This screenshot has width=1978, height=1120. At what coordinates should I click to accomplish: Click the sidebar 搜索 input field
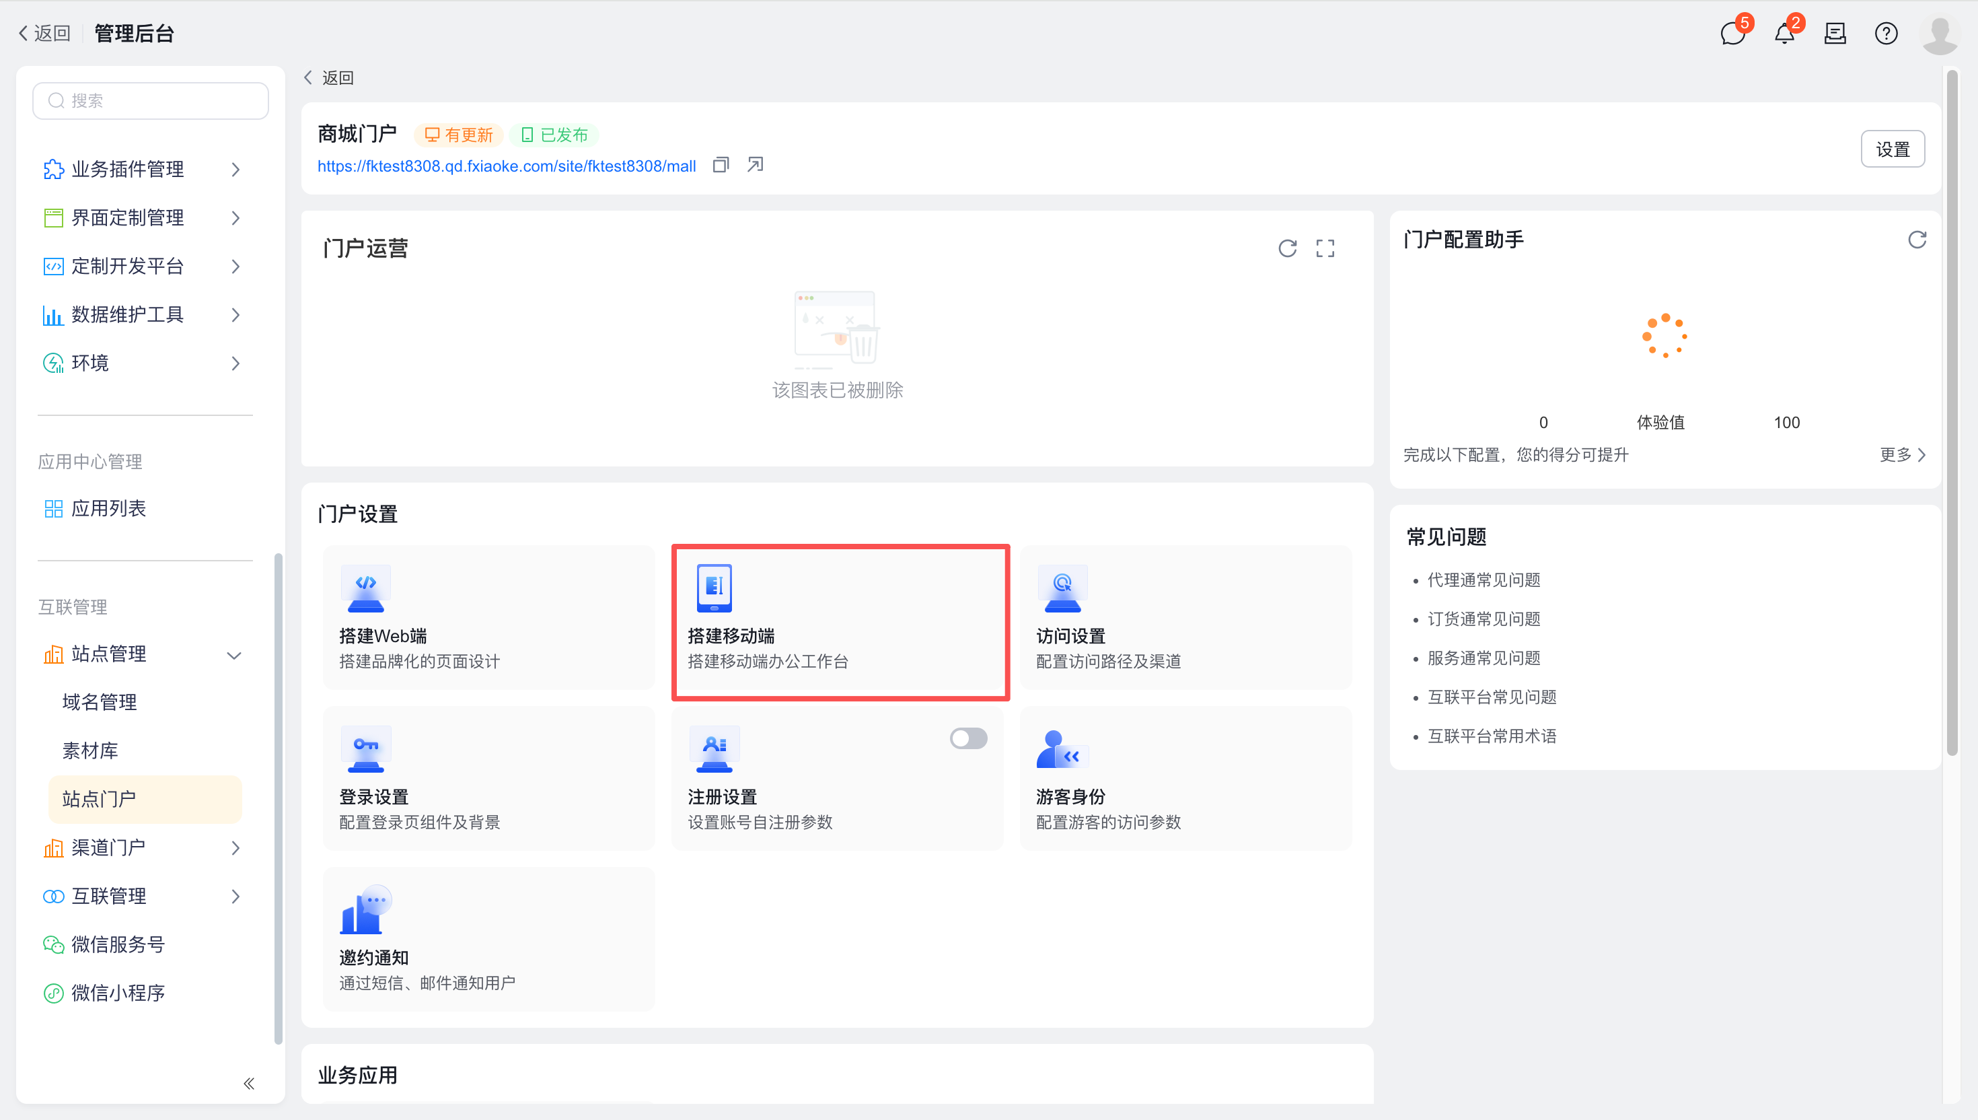click(x=151, y=101)
